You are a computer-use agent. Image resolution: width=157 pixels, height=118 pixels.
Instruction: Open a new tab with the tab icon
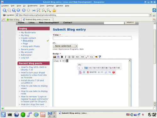pos(3,20)
